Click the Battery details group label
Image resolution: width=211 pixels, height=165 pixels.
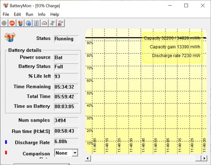click(x=25, y=50)
